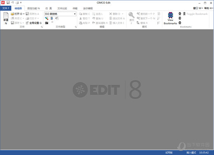Click the 剪切 T cut button

point(84,18)
